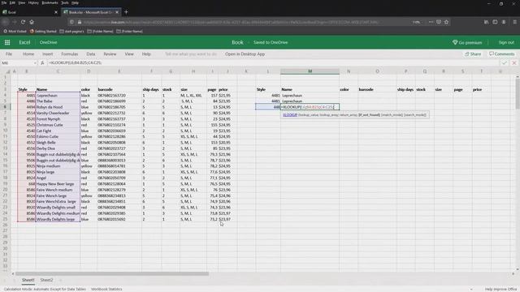Click the horizontal scrollbar thumb
The image size is (520, 292).
click(x=112, y=274)
